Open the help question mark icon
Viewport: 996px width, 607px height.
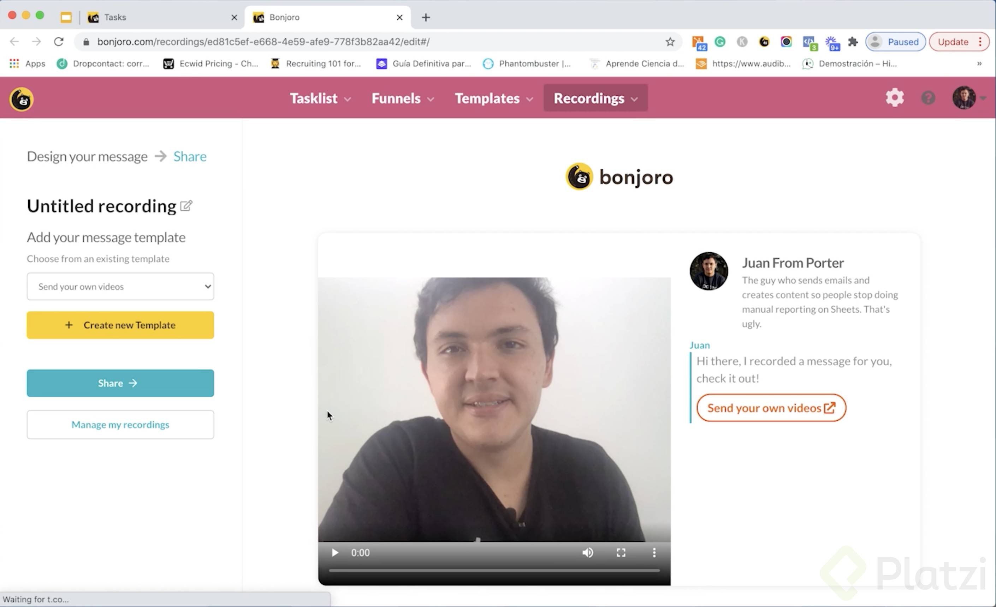[x=928, y=98]
